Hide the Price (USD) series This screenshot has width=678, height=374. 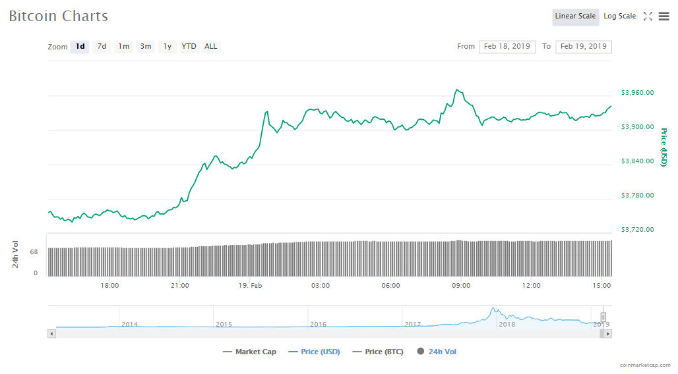coord(315,352)
